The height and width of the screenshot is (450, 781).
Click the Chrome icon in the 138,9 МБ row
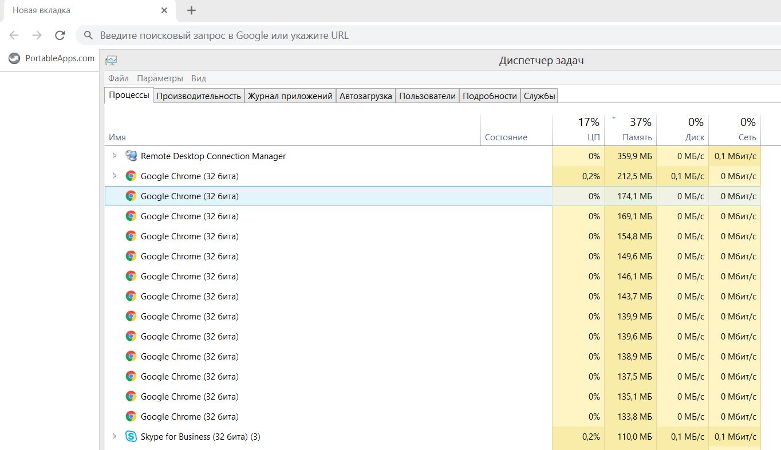click(x=131, y=357)
